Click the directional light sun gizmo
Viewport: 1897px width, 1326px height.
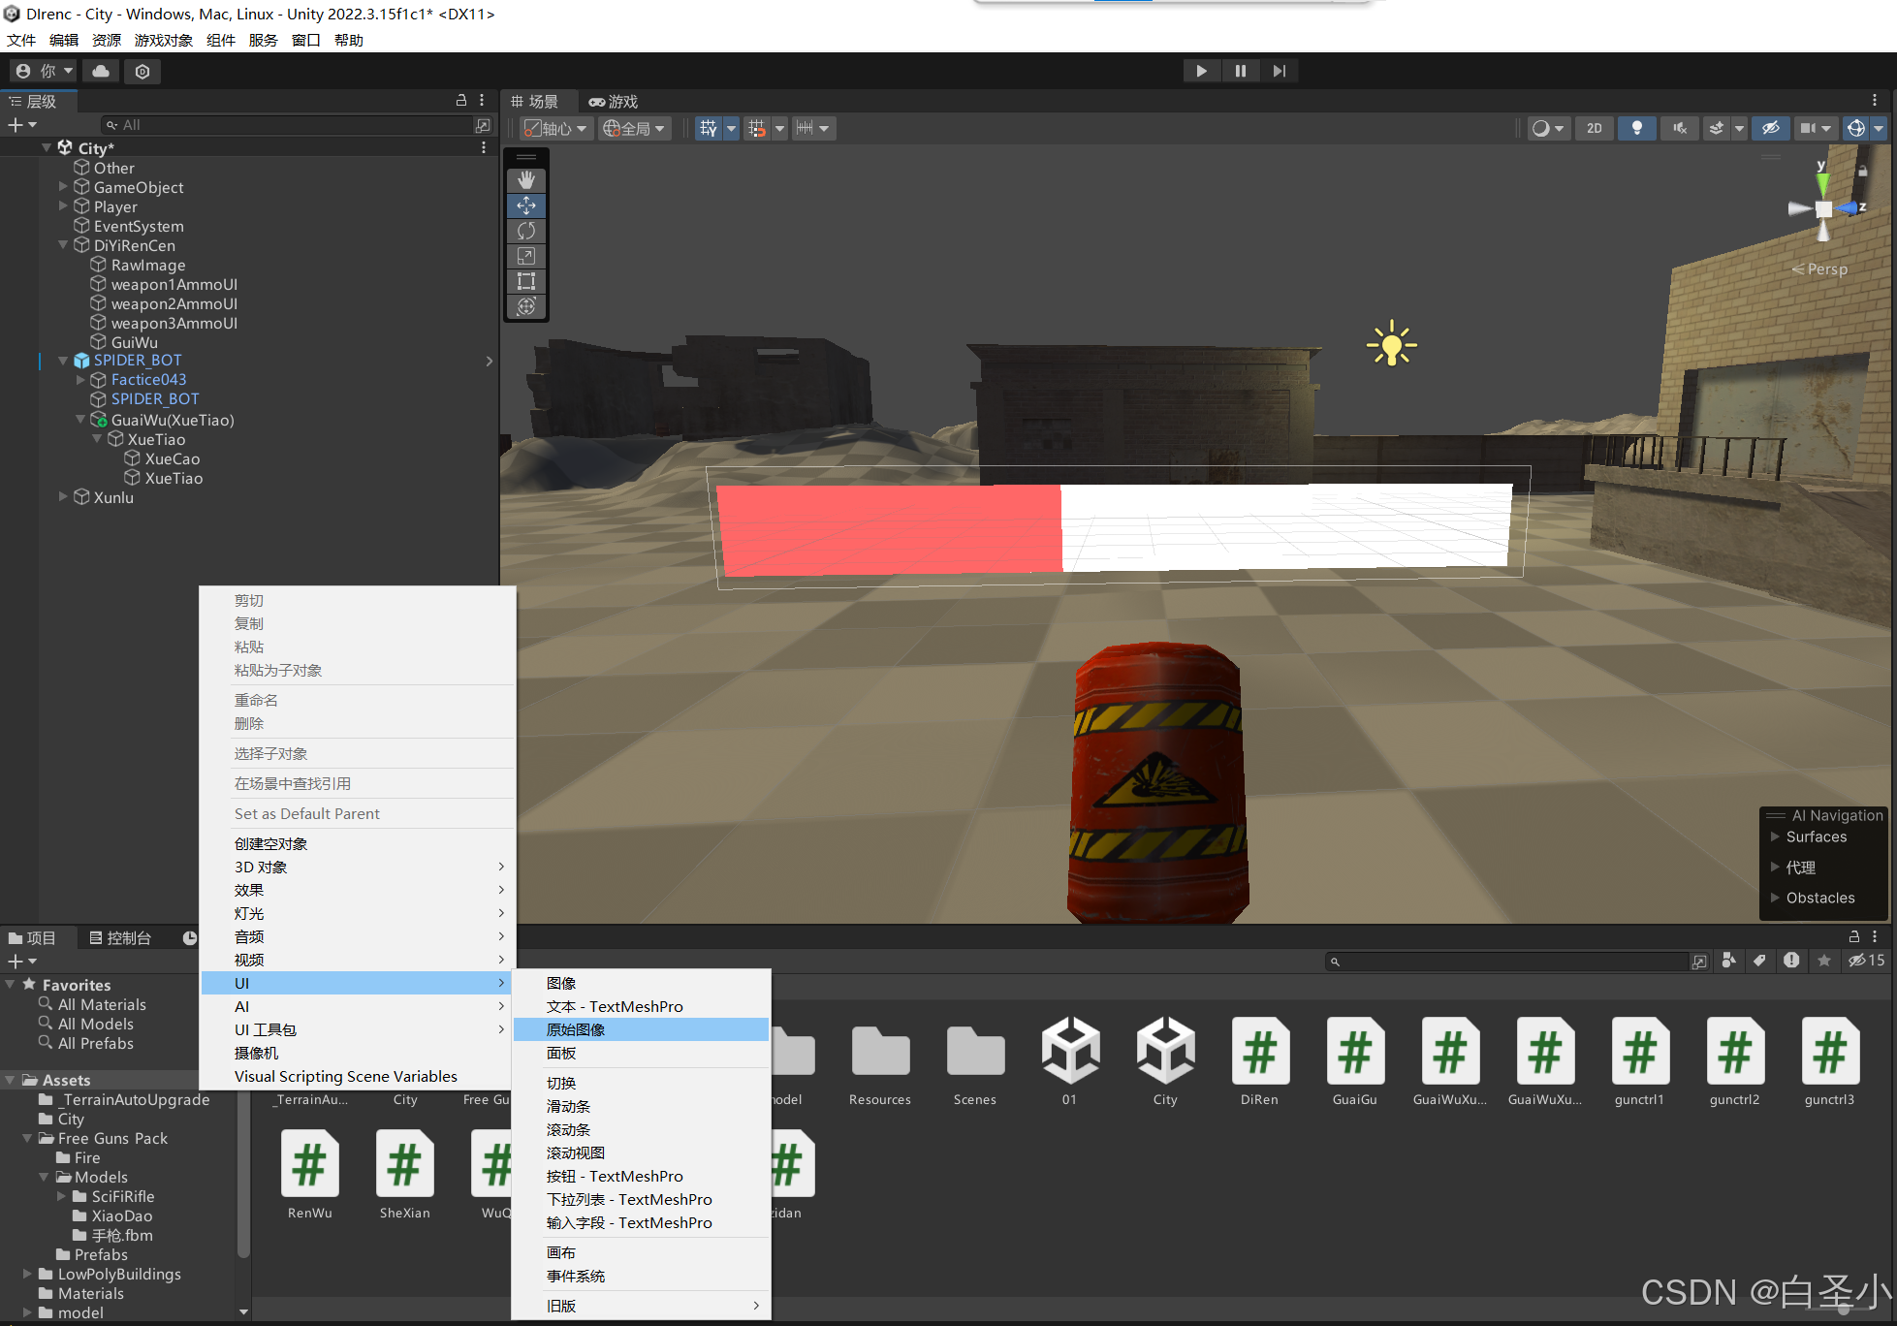(1391, 344)
